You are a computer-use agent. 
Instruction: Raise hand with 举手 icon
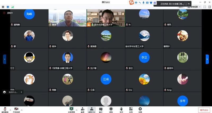[x=121, y=109]
